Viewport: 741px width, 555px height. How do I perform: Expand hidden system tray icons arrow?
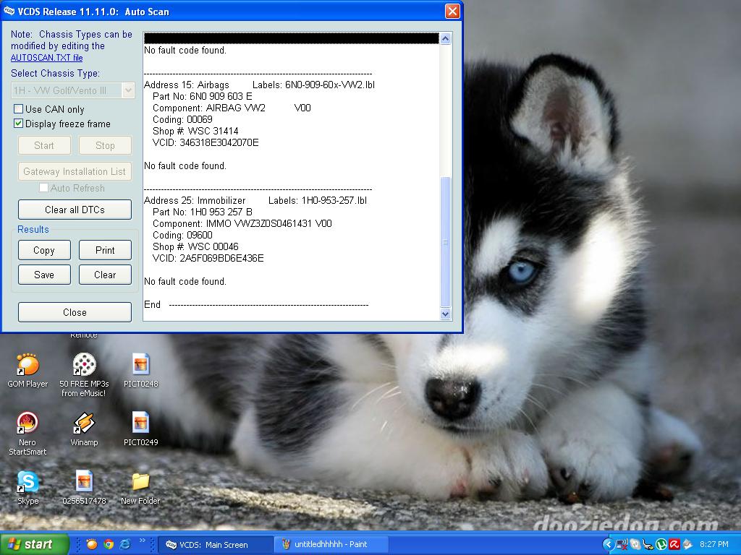608,544
